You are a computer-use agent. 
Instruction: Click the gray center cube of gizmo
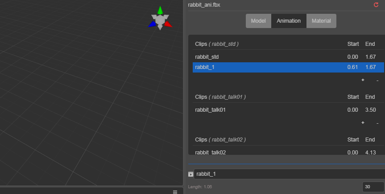[160, 20]
